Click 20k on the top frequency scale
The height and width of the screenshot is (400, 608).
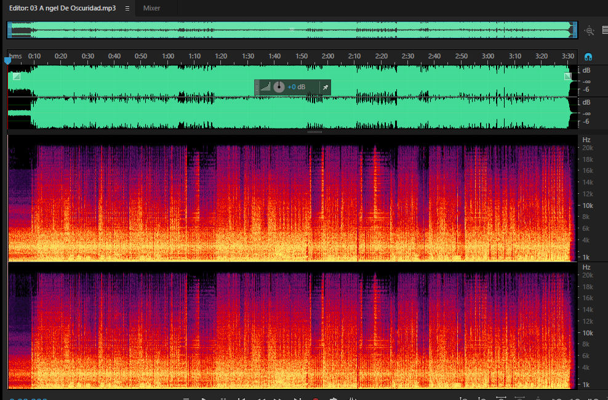click(588, 148)
